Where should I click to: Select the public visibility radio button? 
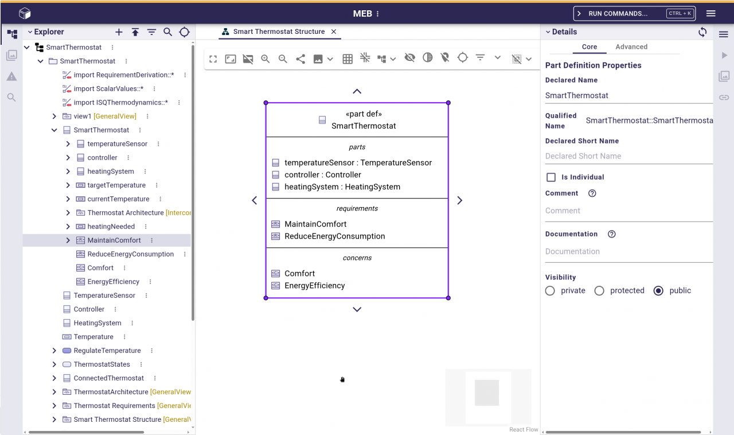click(658, 291)
